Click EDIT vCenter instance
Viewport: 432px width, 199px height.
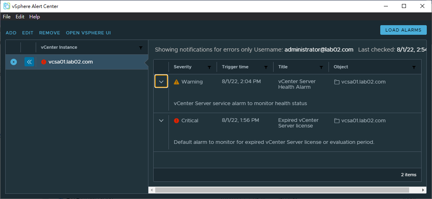tap(28, 33)
